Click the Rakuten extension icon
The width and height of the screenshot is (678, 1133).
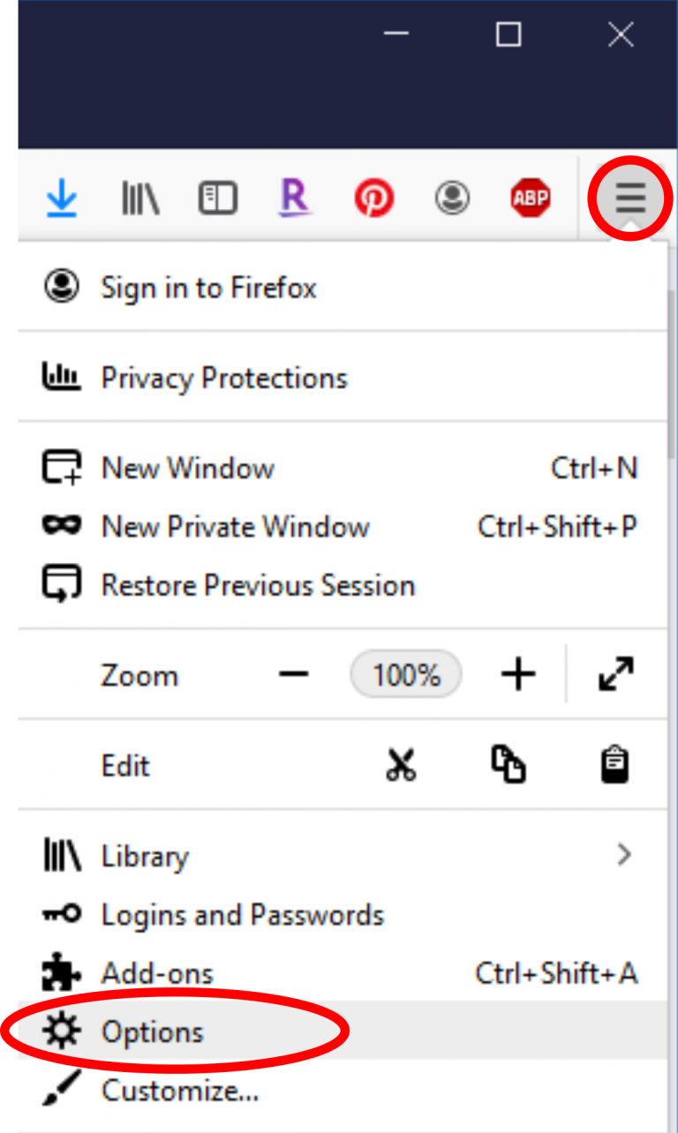[x=295, y=198]
